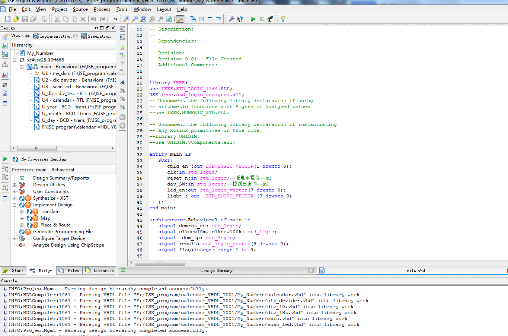508x336 pixels.
Task: Open the Process menu
Action: 102,9
